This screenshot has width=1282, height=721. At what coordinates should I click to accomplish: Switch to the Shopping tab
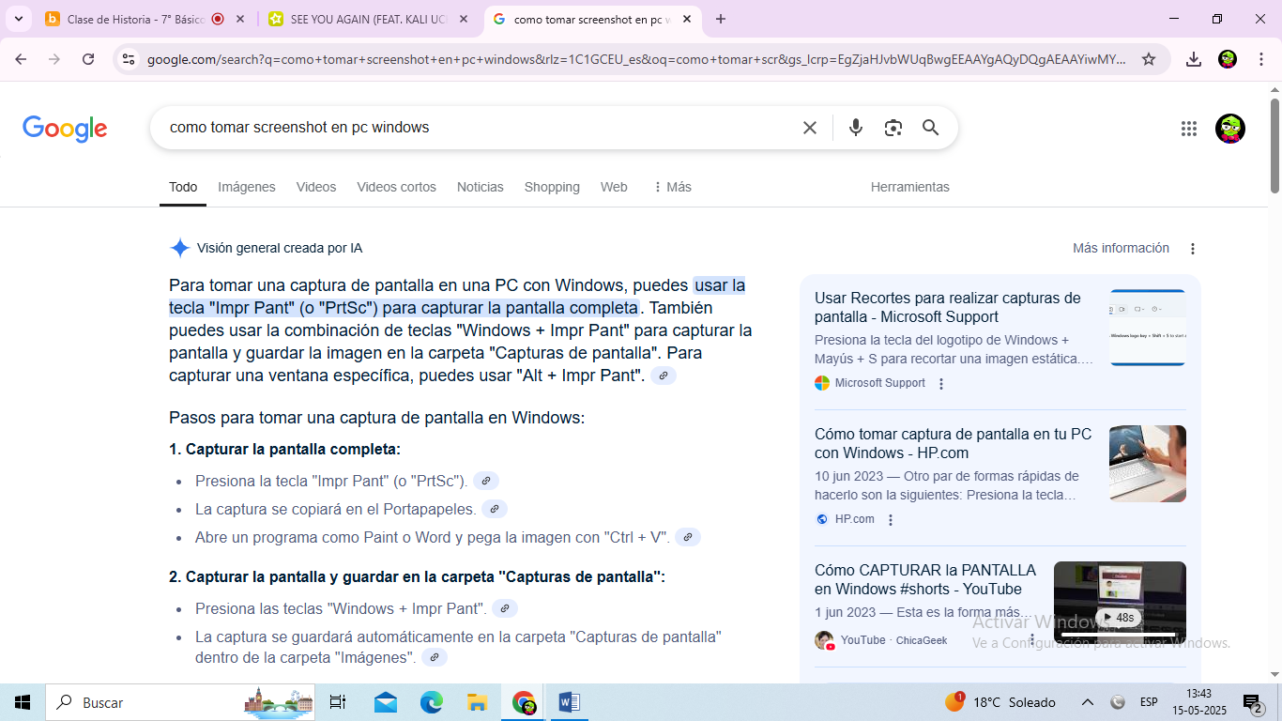click(x=552, y=187)
